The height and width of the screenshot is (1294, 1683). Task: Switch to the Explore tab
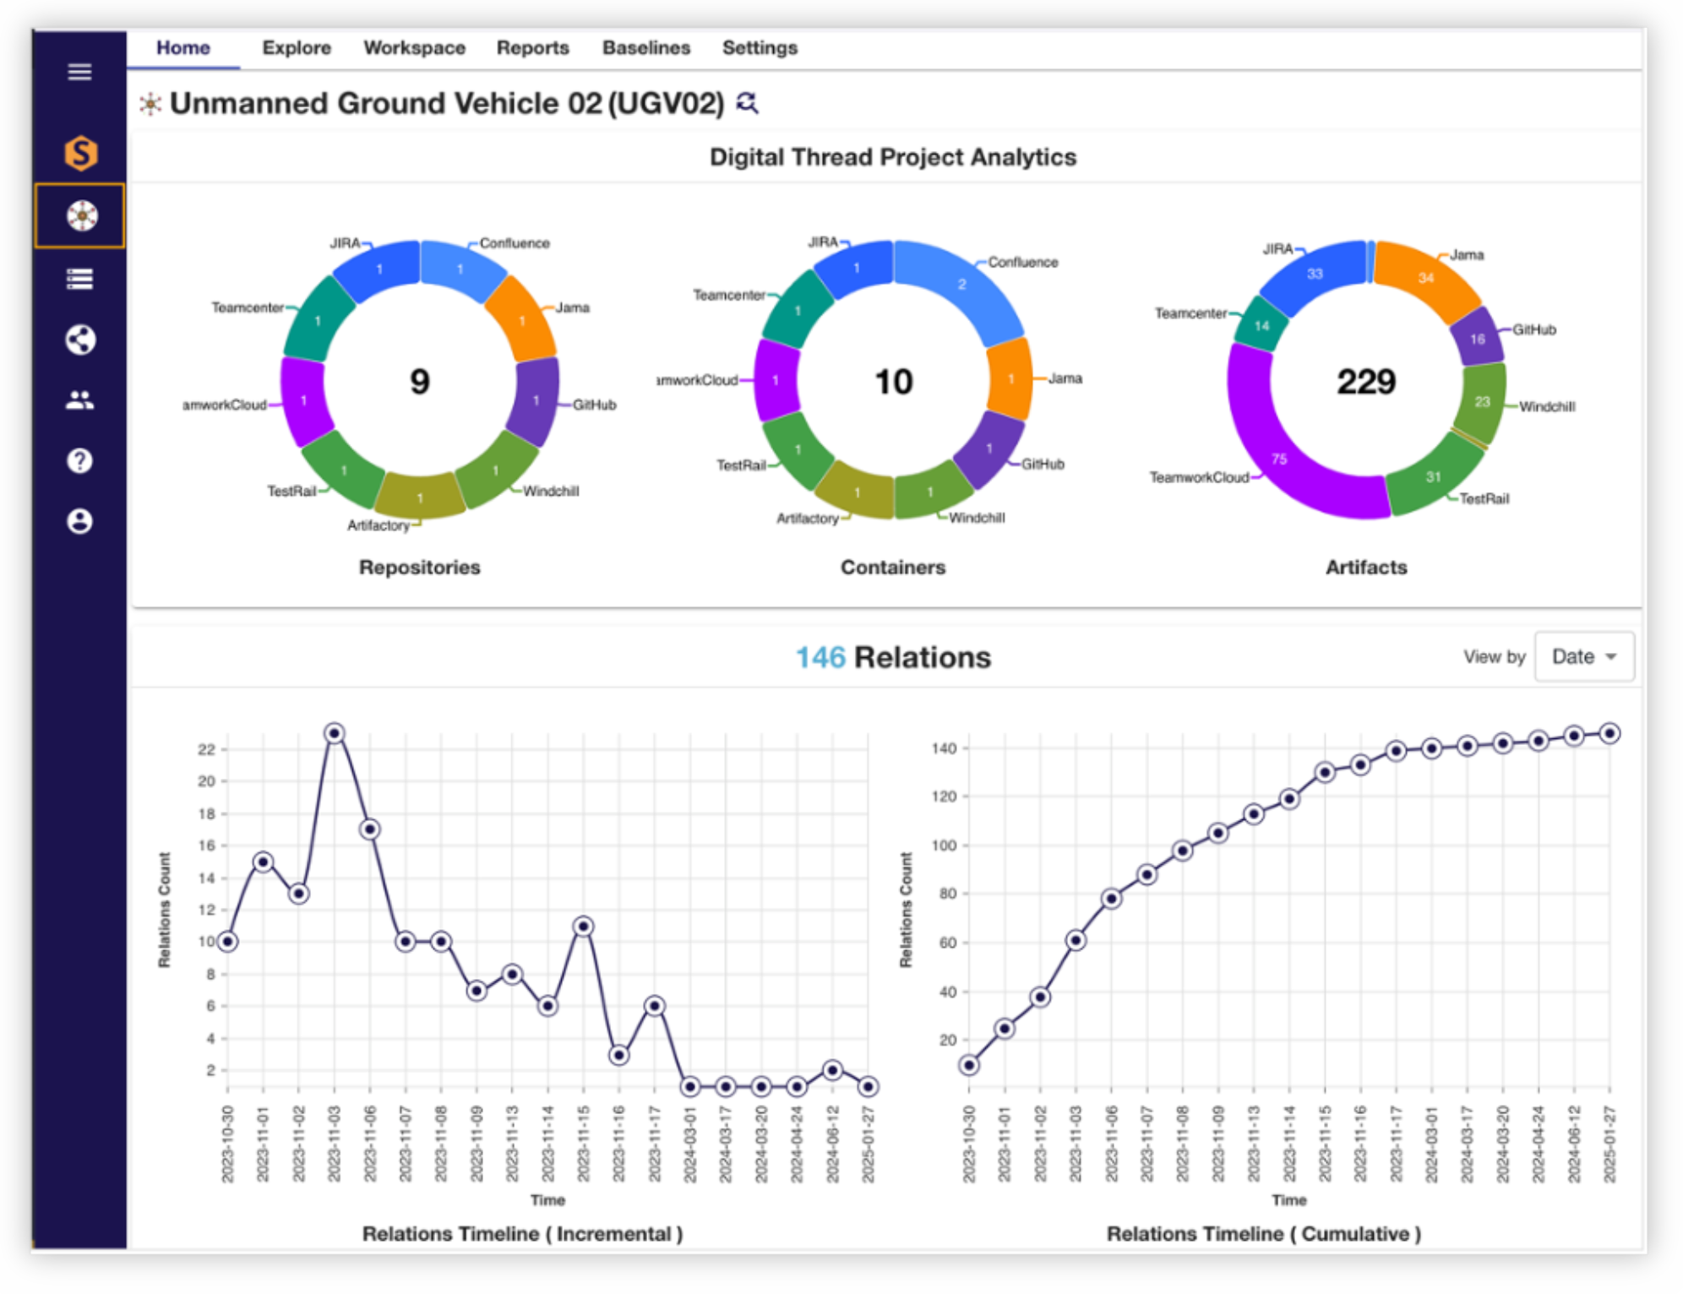[x=296, y=48]
